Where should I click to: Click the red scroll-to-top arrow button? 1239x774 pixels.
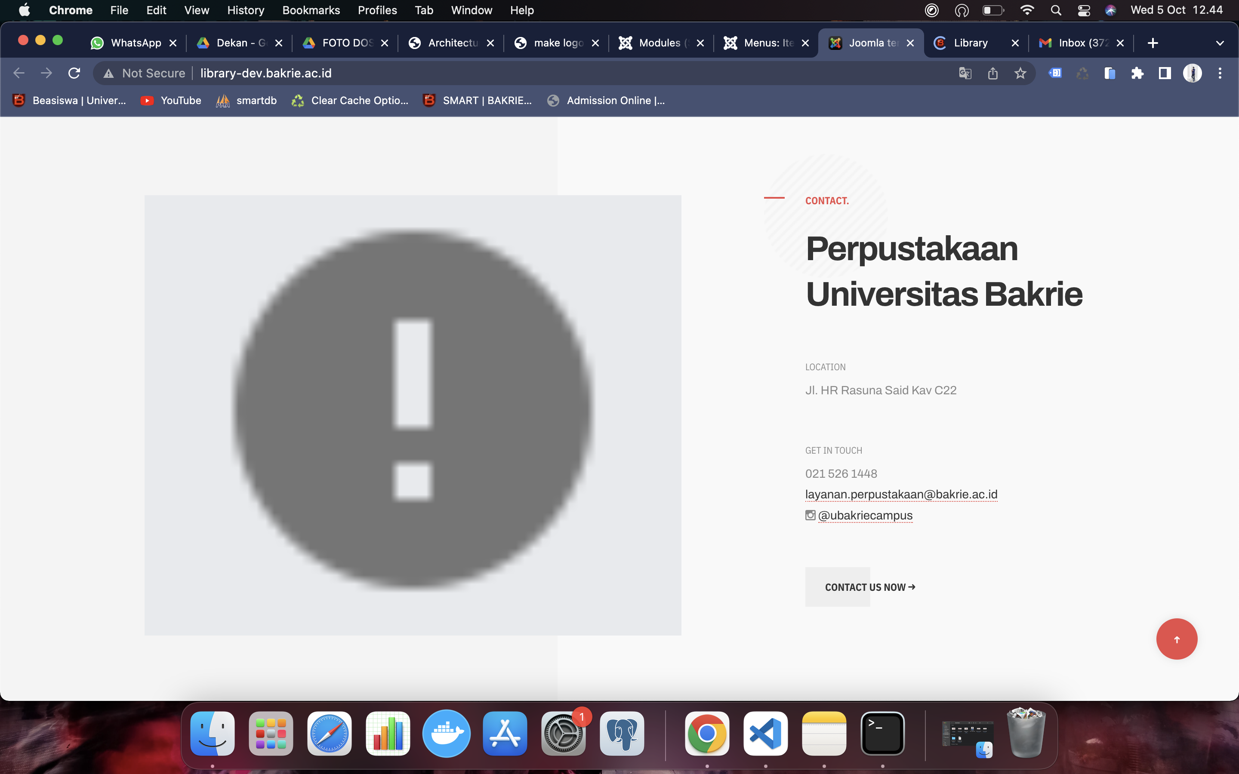pyautogui.click(x=1176, y=639)
